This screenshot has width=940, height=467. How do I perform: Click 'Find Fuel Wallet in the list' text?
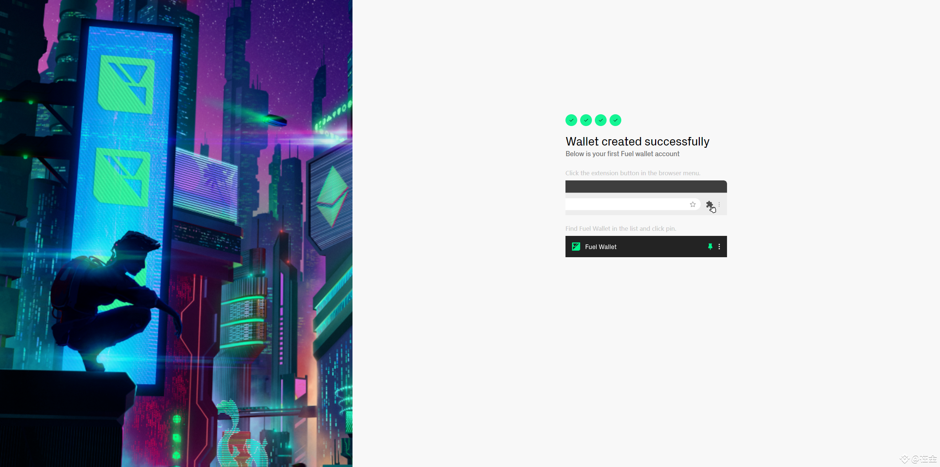[x=621, y=229]
